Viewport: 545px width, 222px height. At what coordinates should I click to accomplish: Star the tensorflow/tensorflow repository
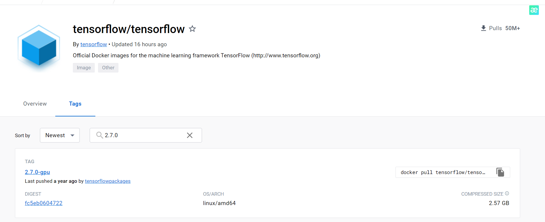(x=192, y=29)
